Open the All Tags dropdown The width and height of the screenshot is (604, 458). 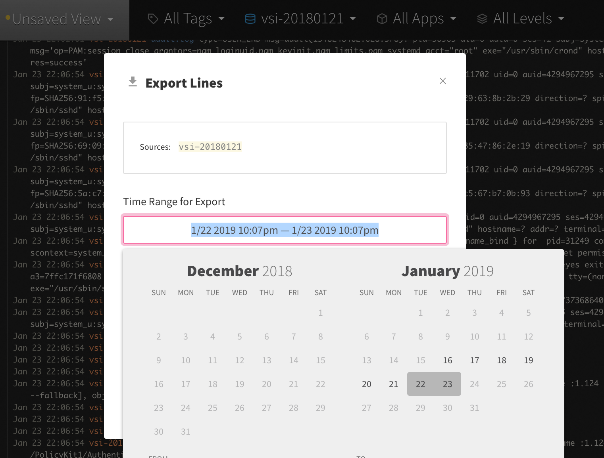[x=186, y=18]
